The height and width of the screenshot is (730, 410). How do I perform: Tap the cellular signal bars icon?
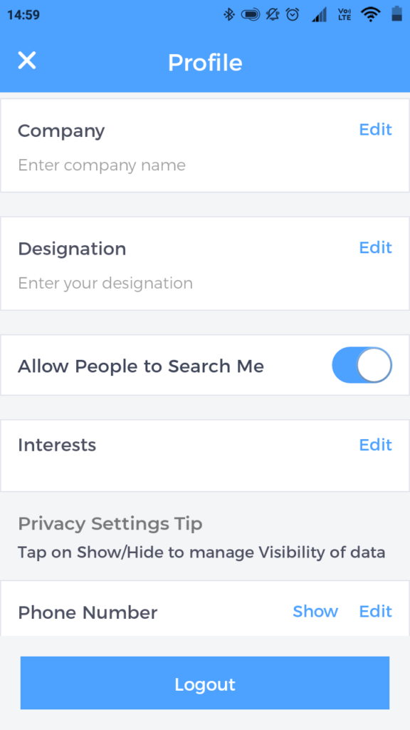tap(318, 14)
